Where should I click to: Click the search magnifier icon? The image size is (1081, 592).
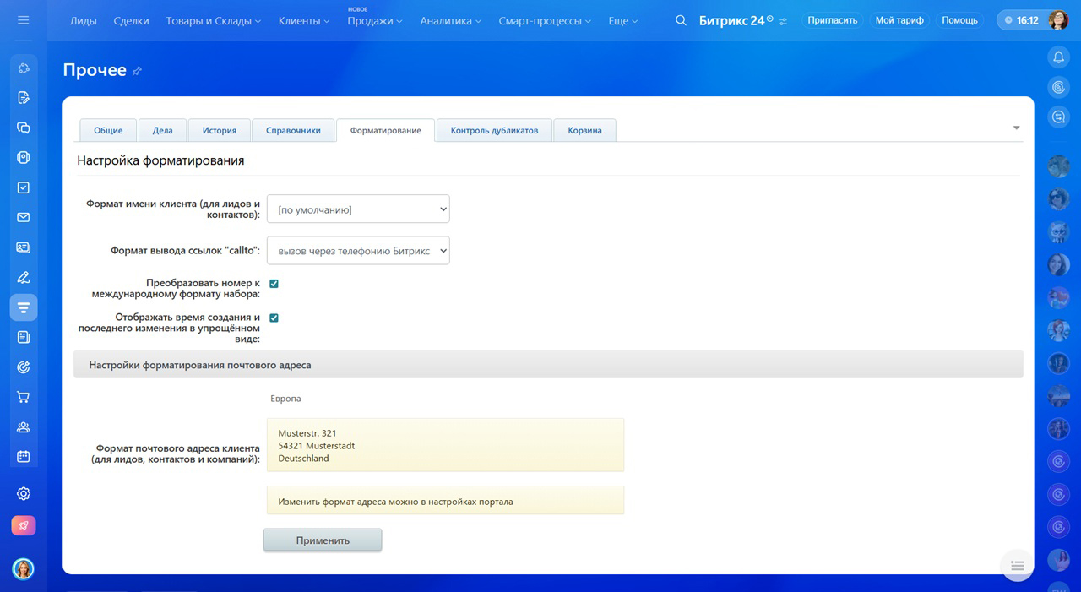pos(681,20)
